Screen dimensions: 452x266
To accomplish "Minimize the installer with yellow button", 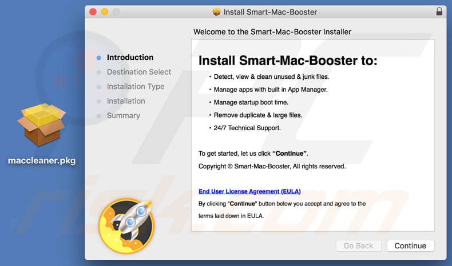I will pyautogui.click(x=105, y=12).
